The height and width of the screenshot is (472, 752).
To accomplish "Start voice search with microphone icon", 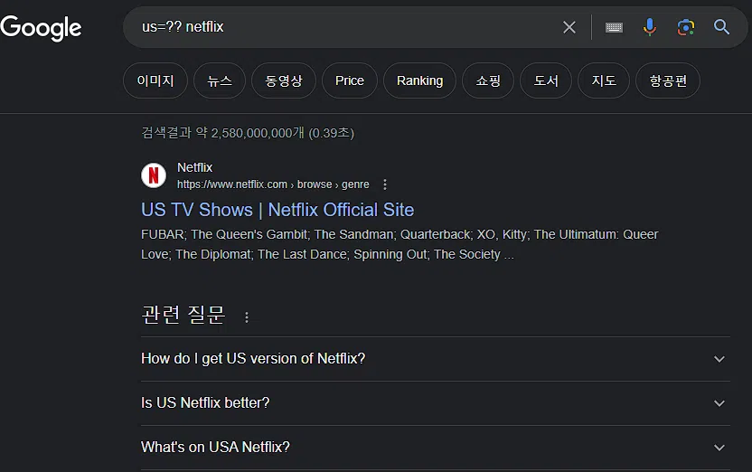I will pos(649,27).
